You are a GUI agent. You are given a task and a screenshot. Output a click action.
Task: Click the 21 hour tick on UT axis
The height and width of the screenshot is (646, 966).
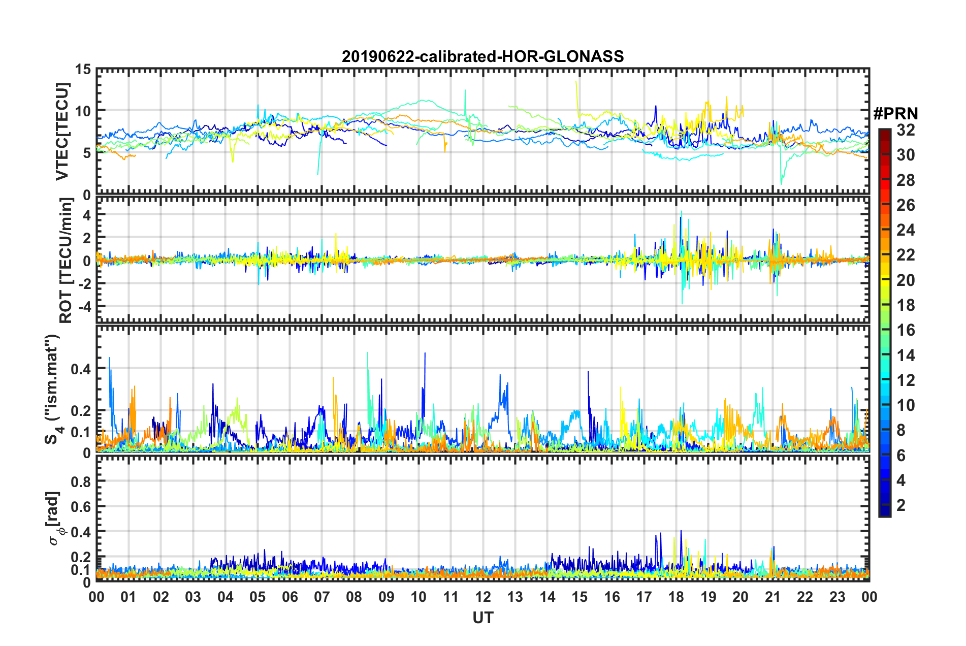(773, 597)
